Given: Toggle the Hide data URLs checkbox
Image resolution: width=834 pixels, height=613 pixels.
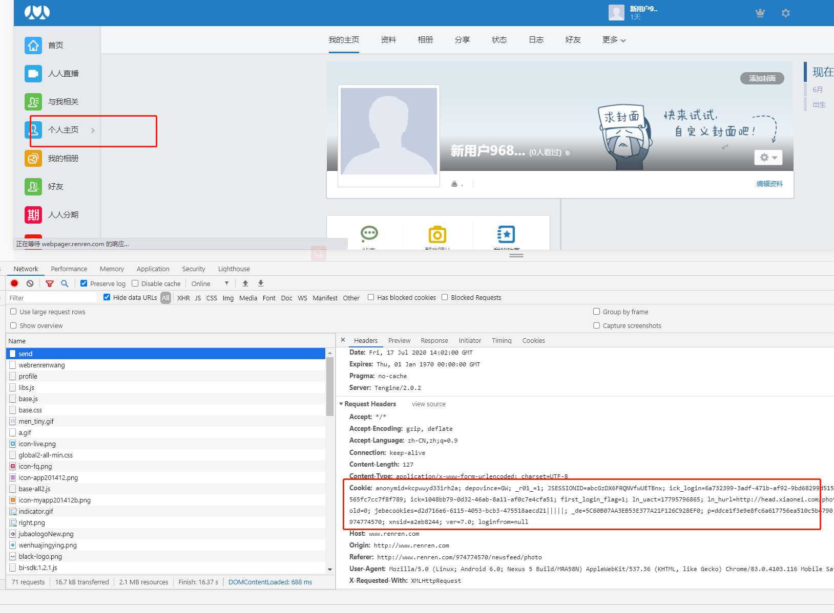Looking at the screenshot, I should coord(107,297).
